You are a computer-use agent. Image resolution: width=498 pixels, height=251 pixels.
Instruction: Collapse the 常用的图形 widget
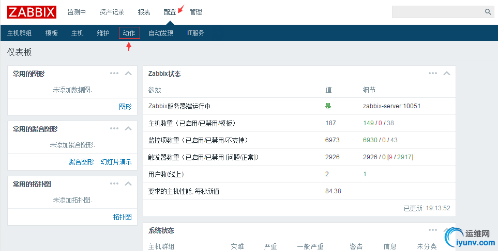[x=129, y=74]
